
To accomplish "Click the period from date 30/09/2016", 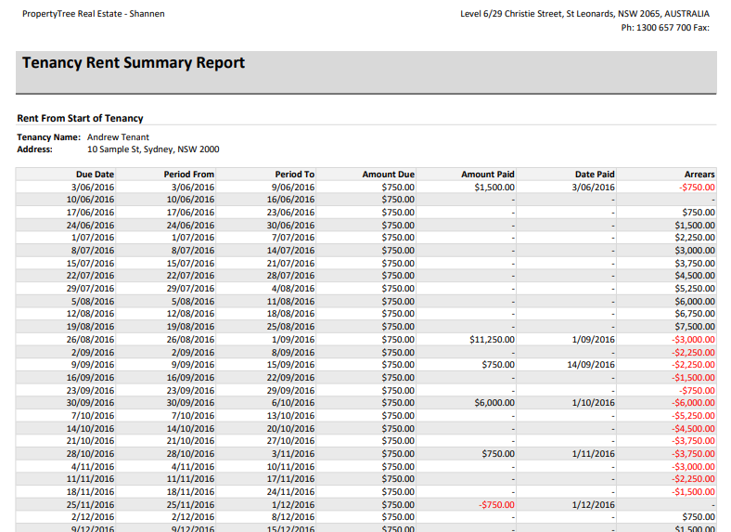I will click(191, 403).
